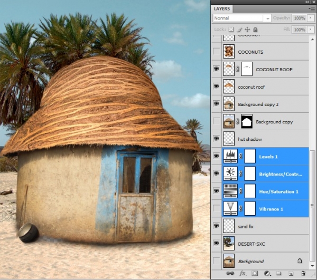This screenshot has width=317, height=280.
Task: Select the Vibrance 1 layer name
Action: (271, 209)
